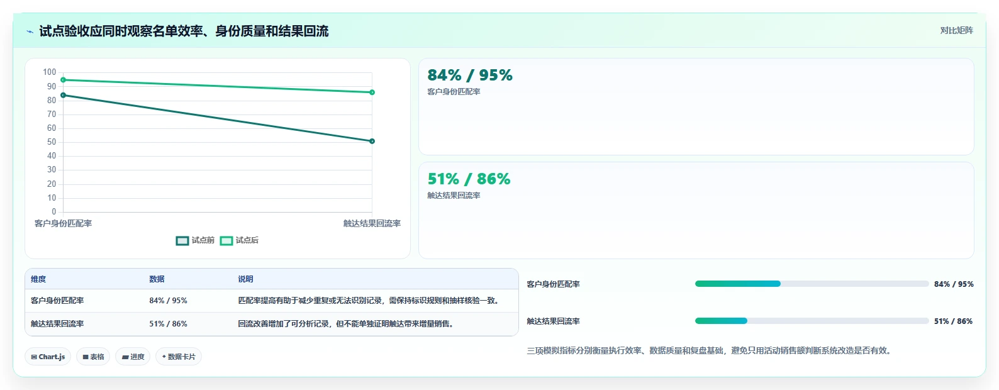Click the 客户身份匹配率 progress bar
The width and height of the screenshot is (999, 390).
pos(812,284)
